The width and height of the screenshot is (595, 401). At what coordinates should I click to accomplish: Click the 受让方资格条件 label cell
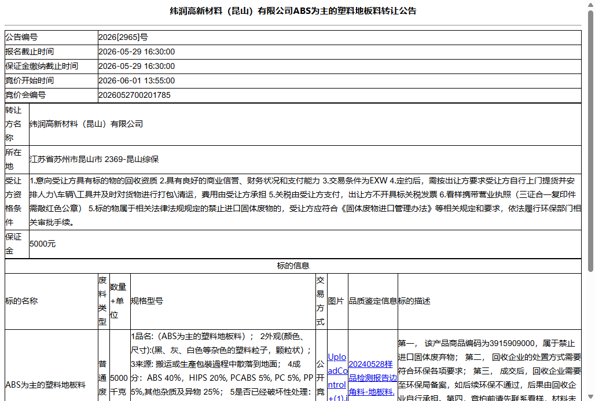[x=17, y=201]
